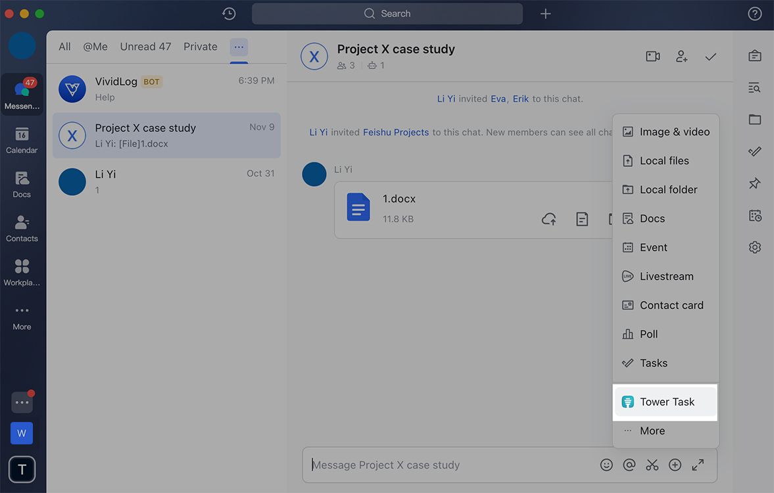
Task: Click the plus icon beside the search bar
Action: click(545, 14)
